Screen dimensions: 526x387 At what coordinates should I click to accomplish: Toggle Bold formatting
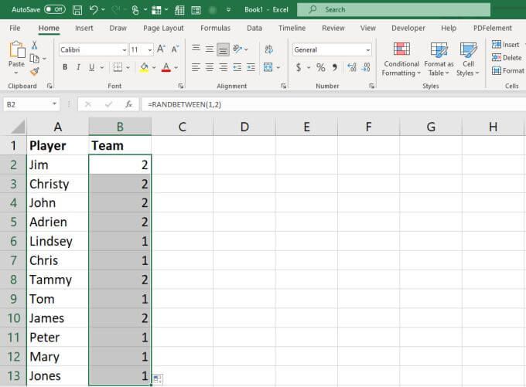point(65,68)
